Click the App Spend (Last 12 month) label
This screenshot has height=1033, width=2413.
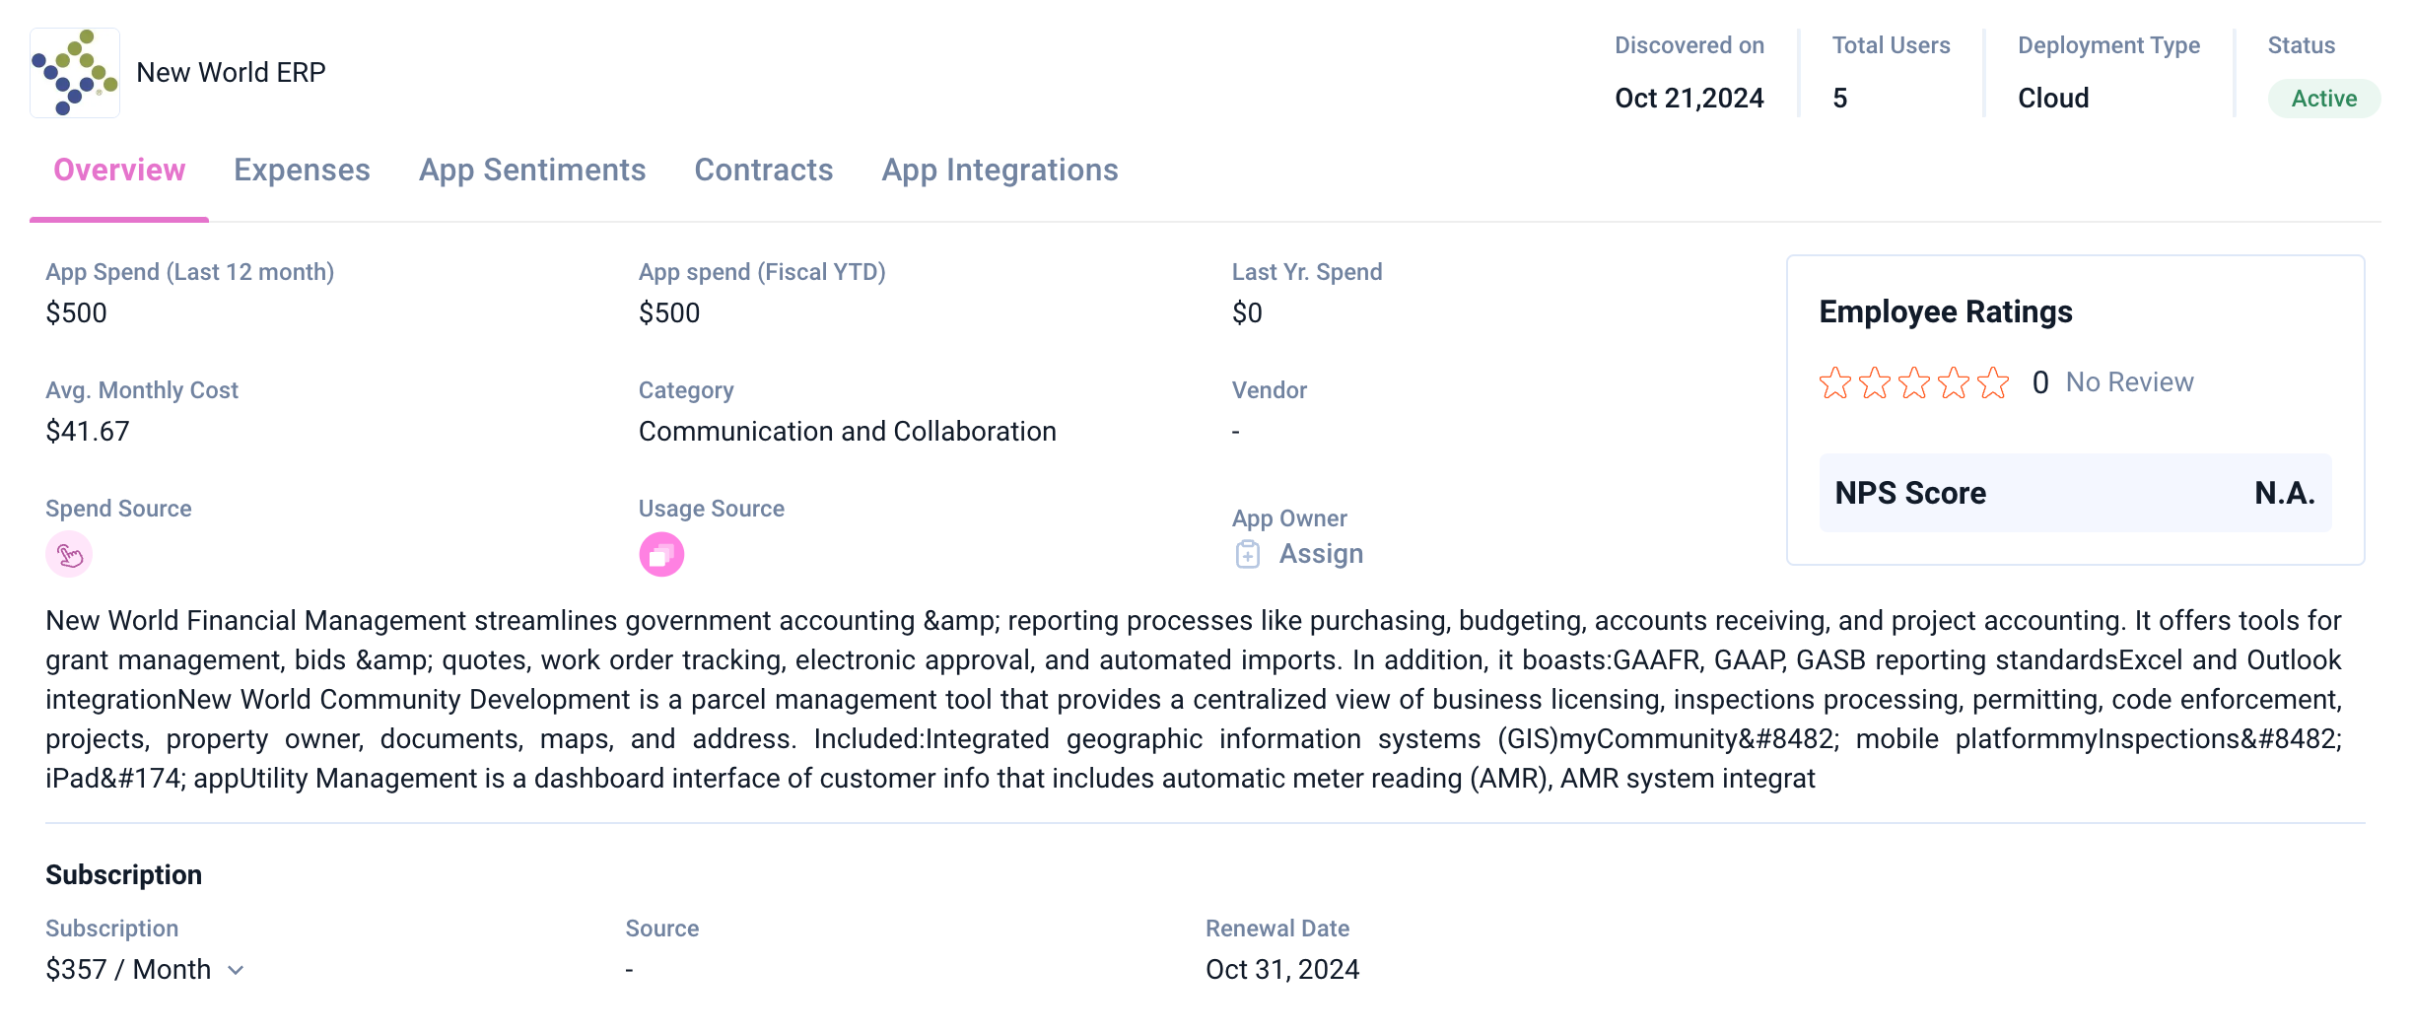tap(189, 272)
